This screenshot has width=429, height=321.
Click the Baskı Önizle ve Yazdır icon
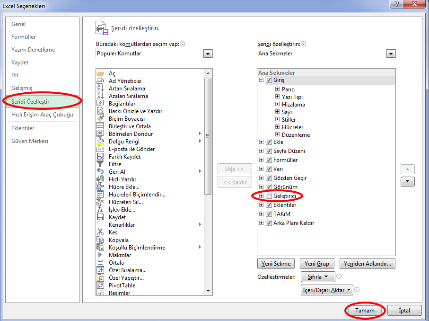click(x=100, y=111)
